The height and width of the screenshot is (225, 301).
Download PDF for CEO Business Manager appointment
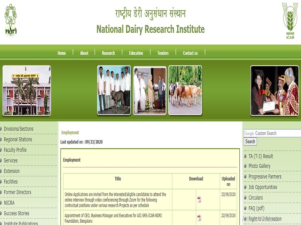(199, 218)
